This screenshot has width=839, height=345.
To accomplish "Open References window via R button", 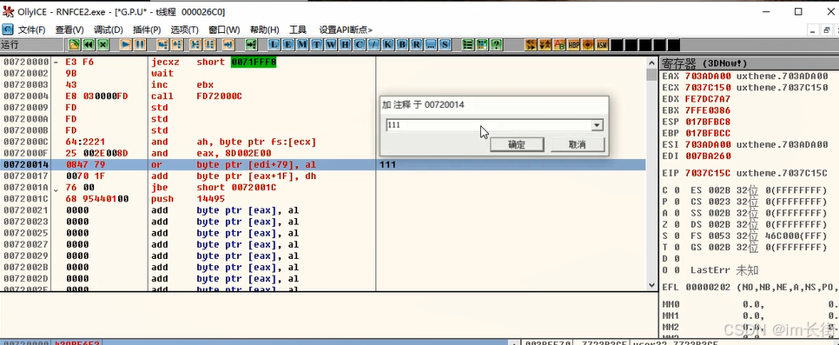I will coord(417,44).
